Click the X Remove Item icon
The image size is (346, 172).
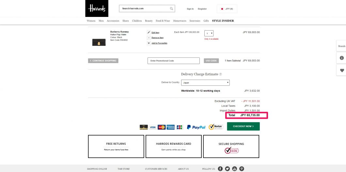[149, 38]
